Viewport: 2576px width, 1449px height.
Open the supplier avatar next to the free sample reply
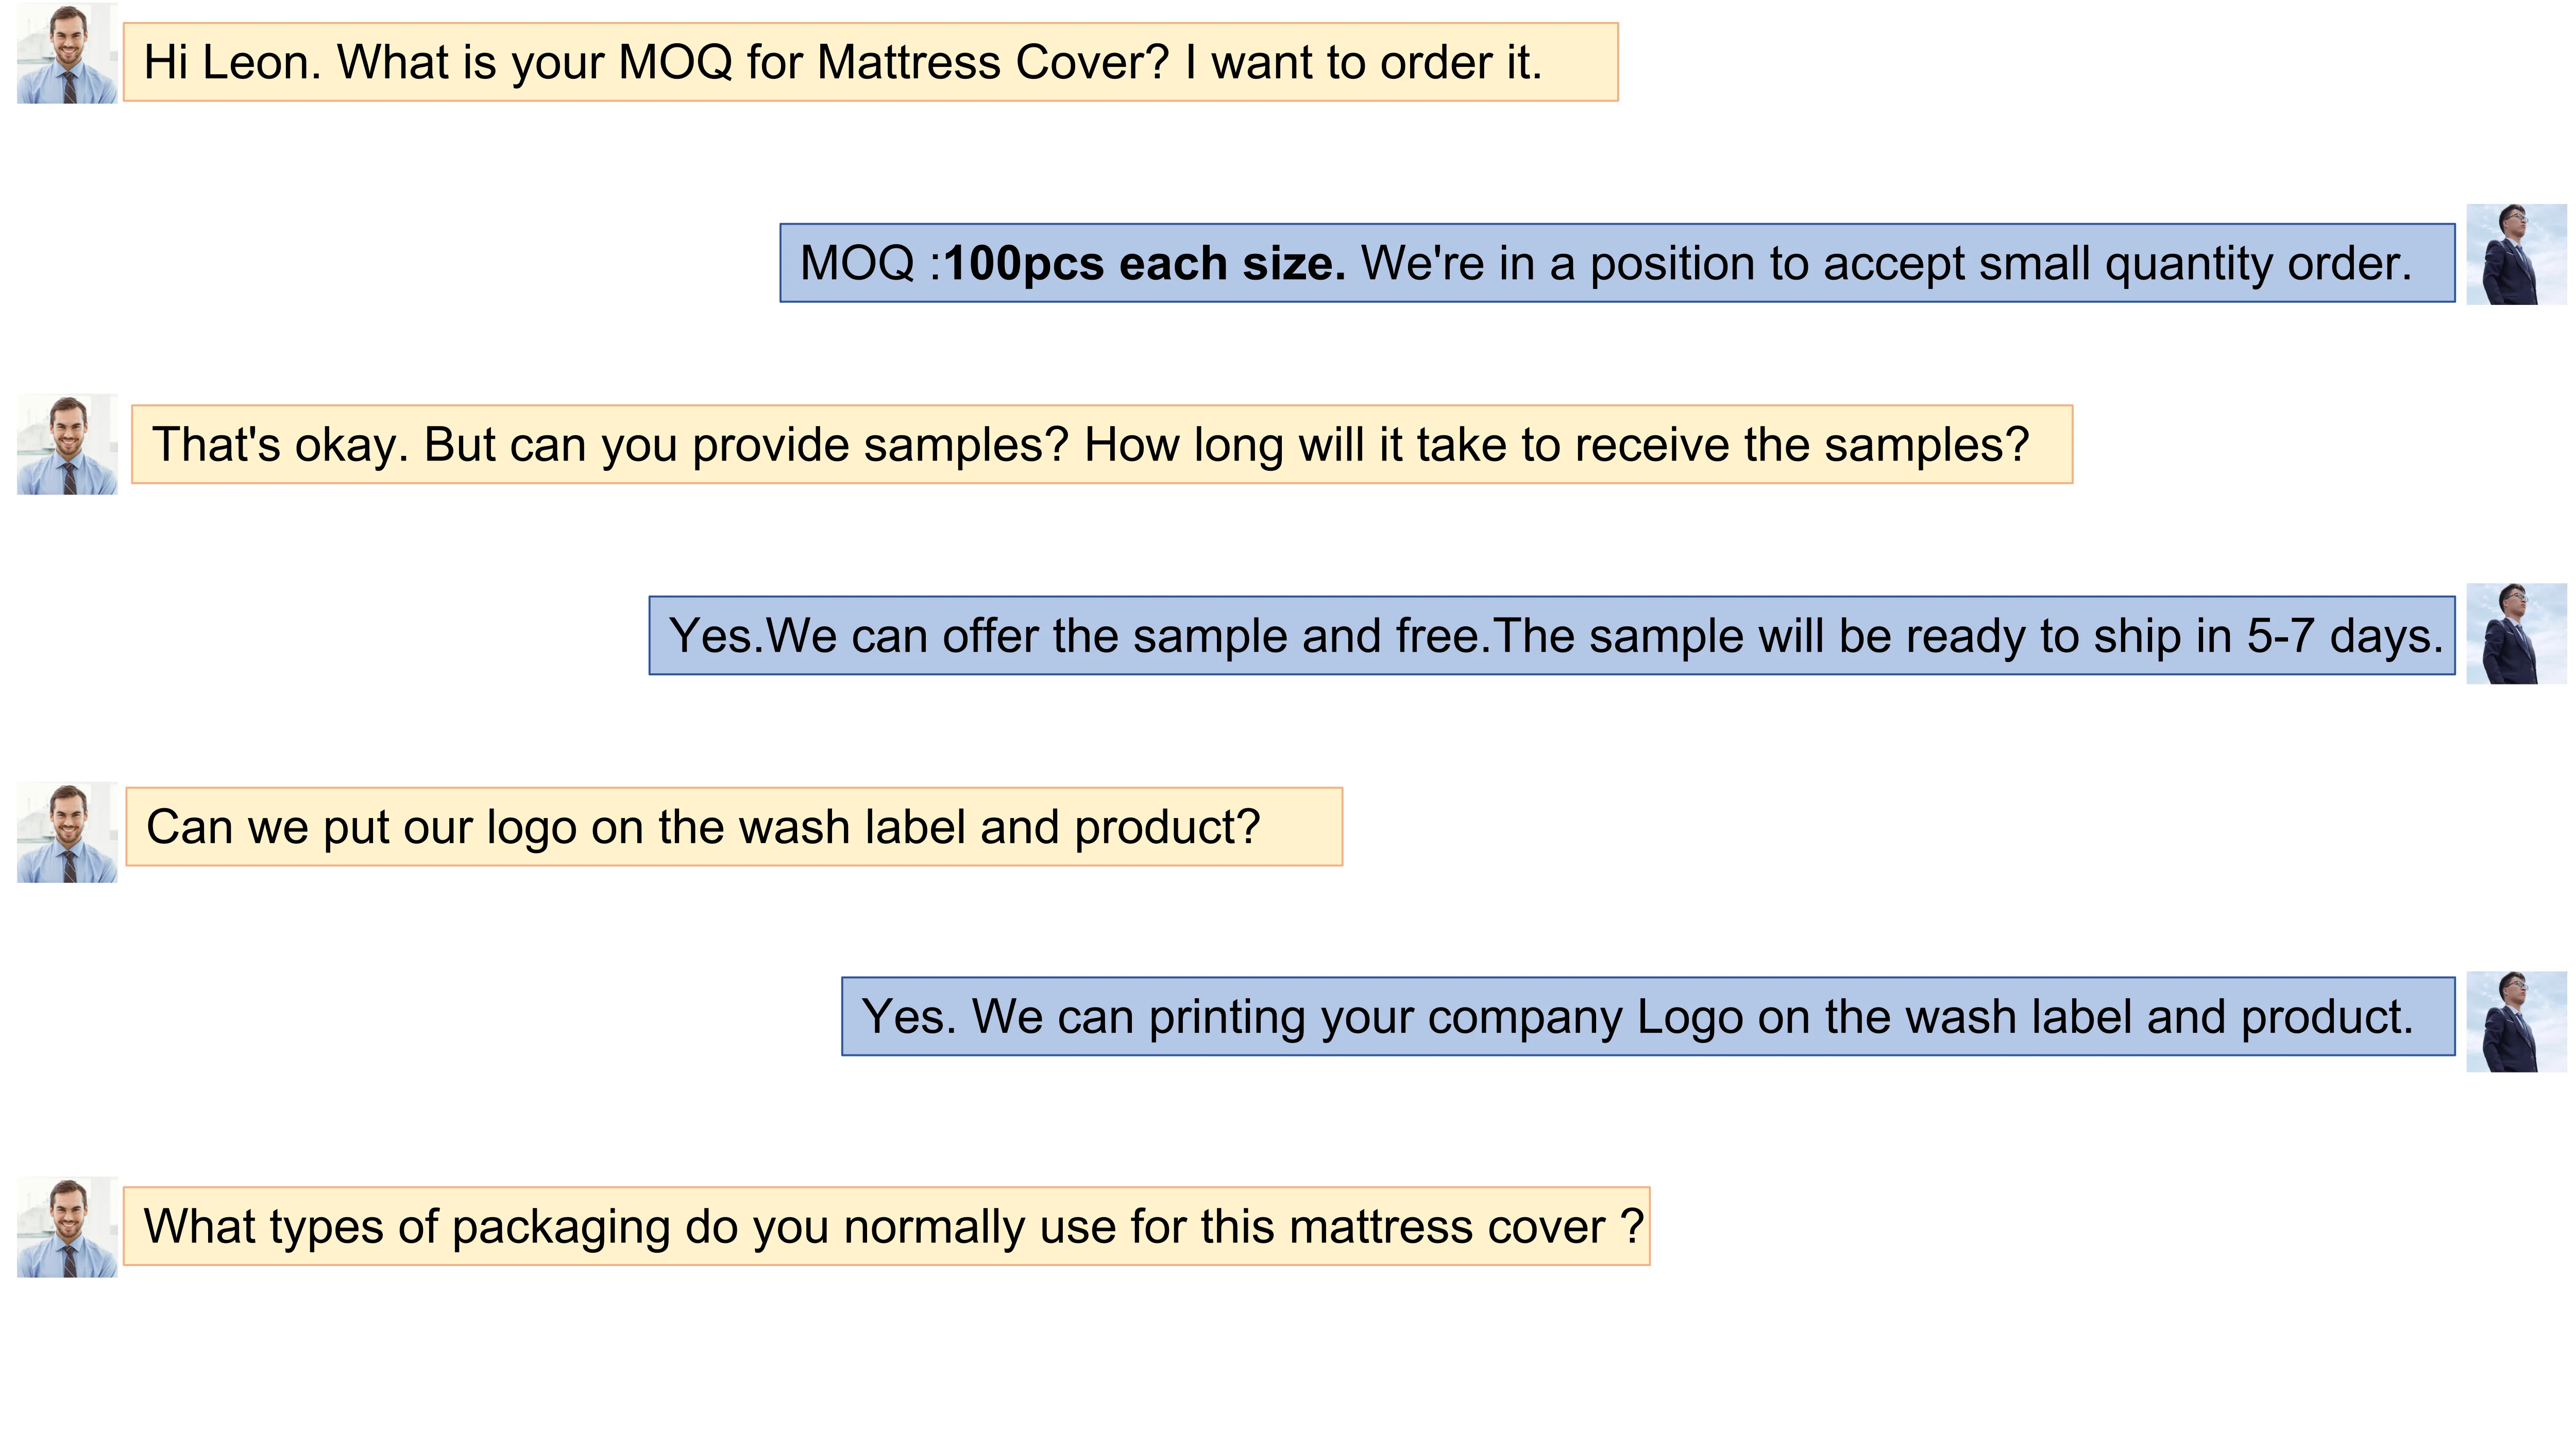point(2515,634)
